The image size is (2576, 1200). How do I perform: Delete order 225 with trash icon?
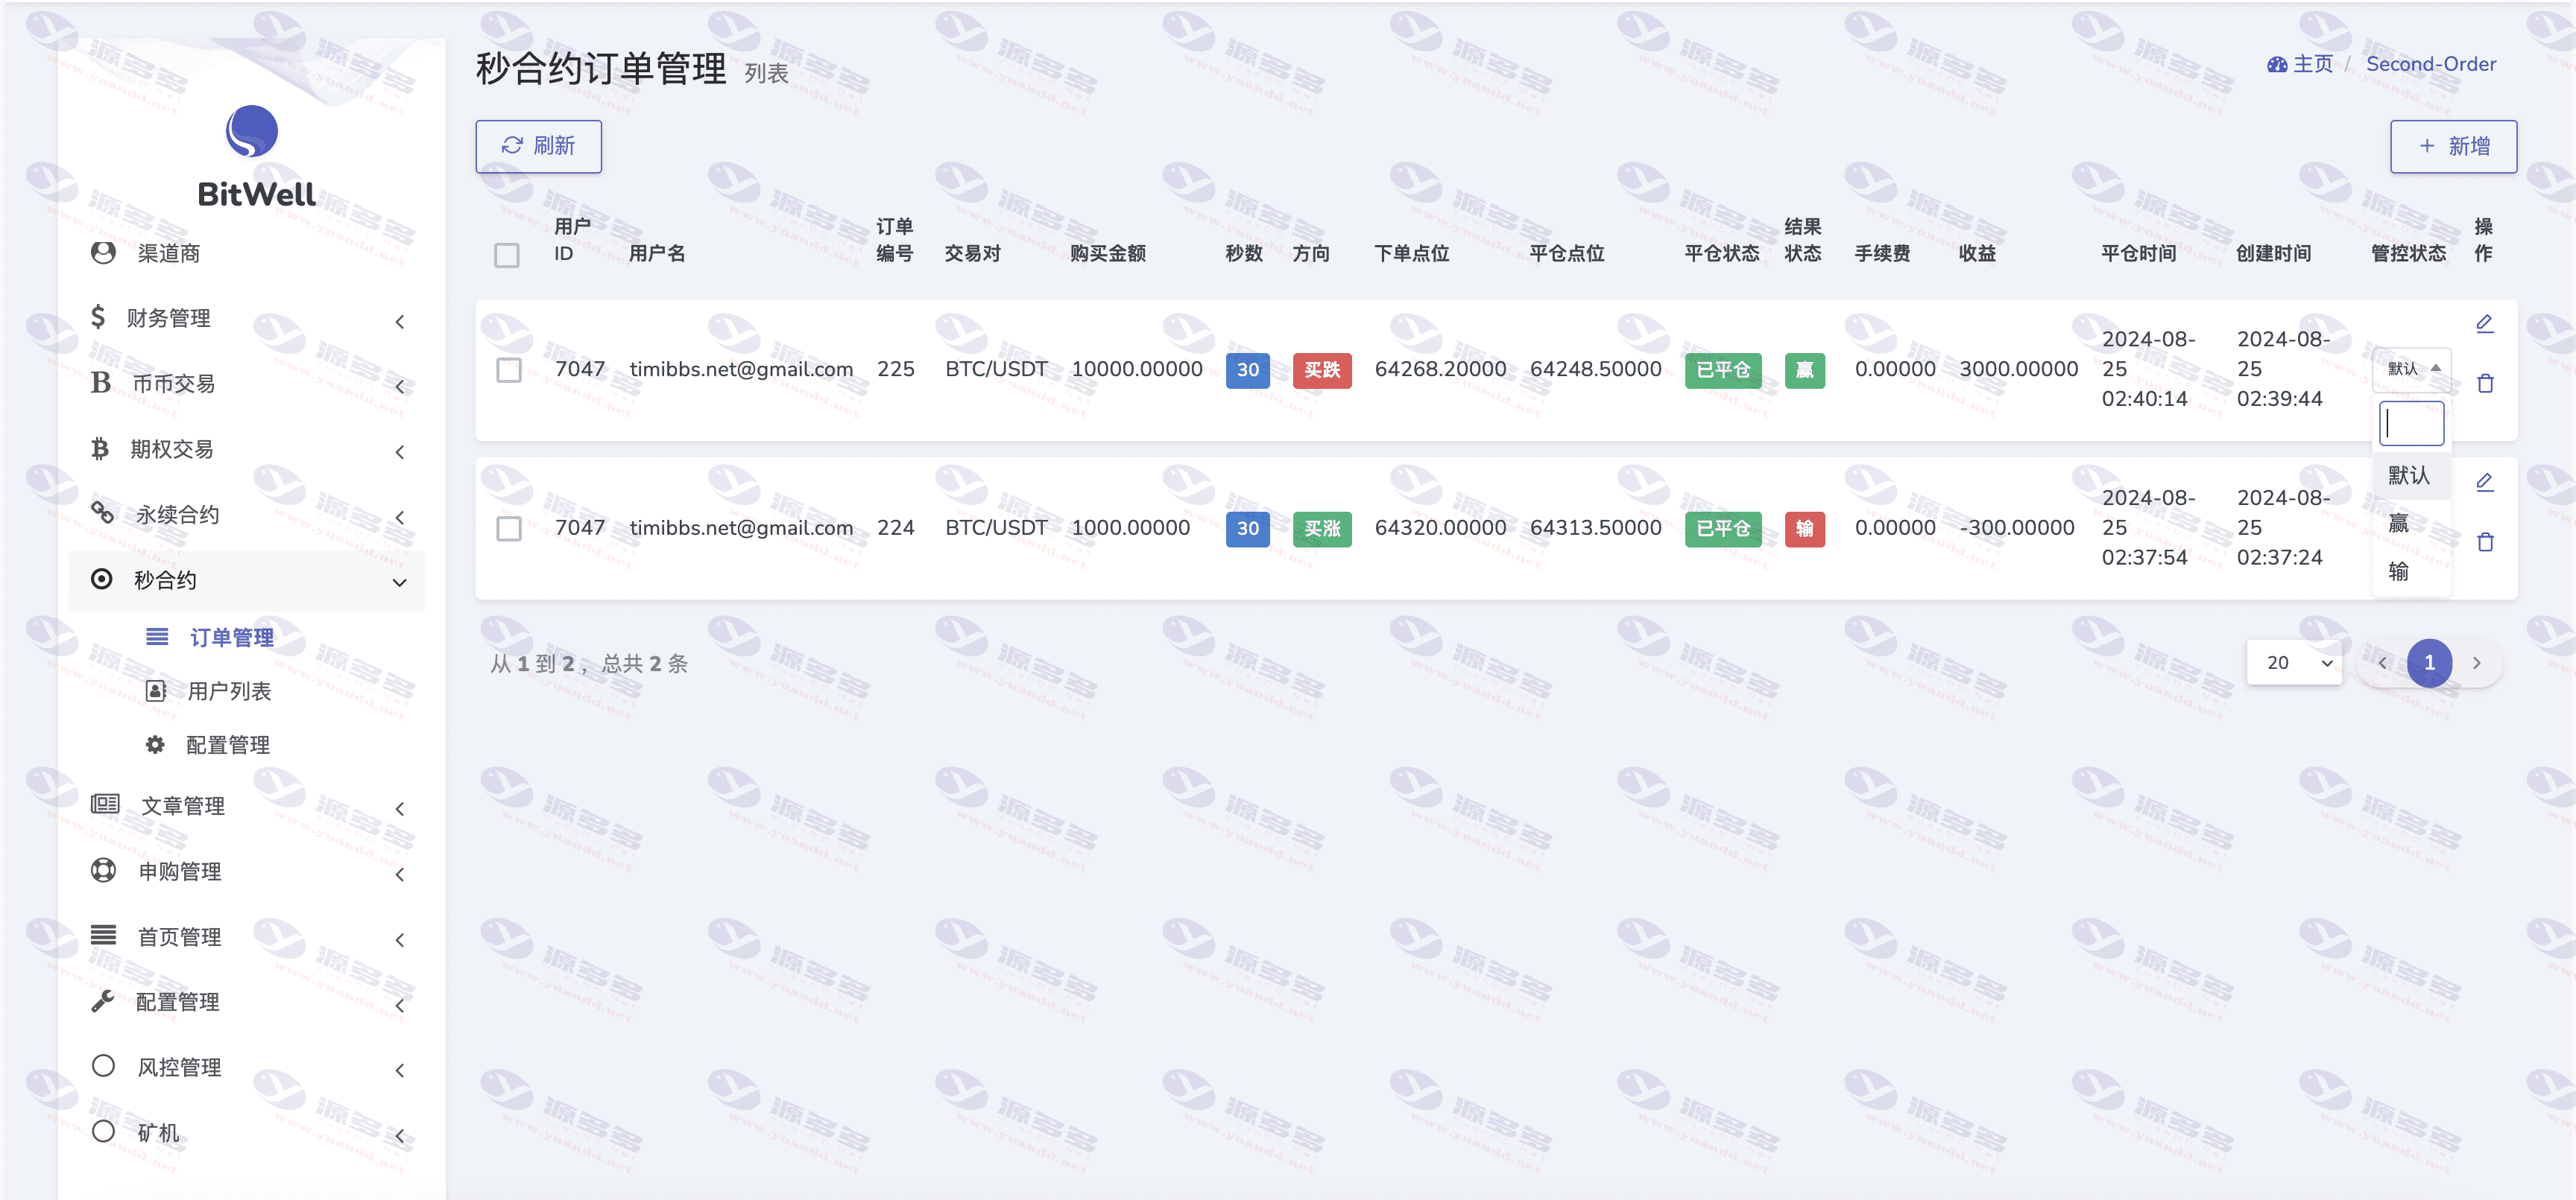[2485, 383]
